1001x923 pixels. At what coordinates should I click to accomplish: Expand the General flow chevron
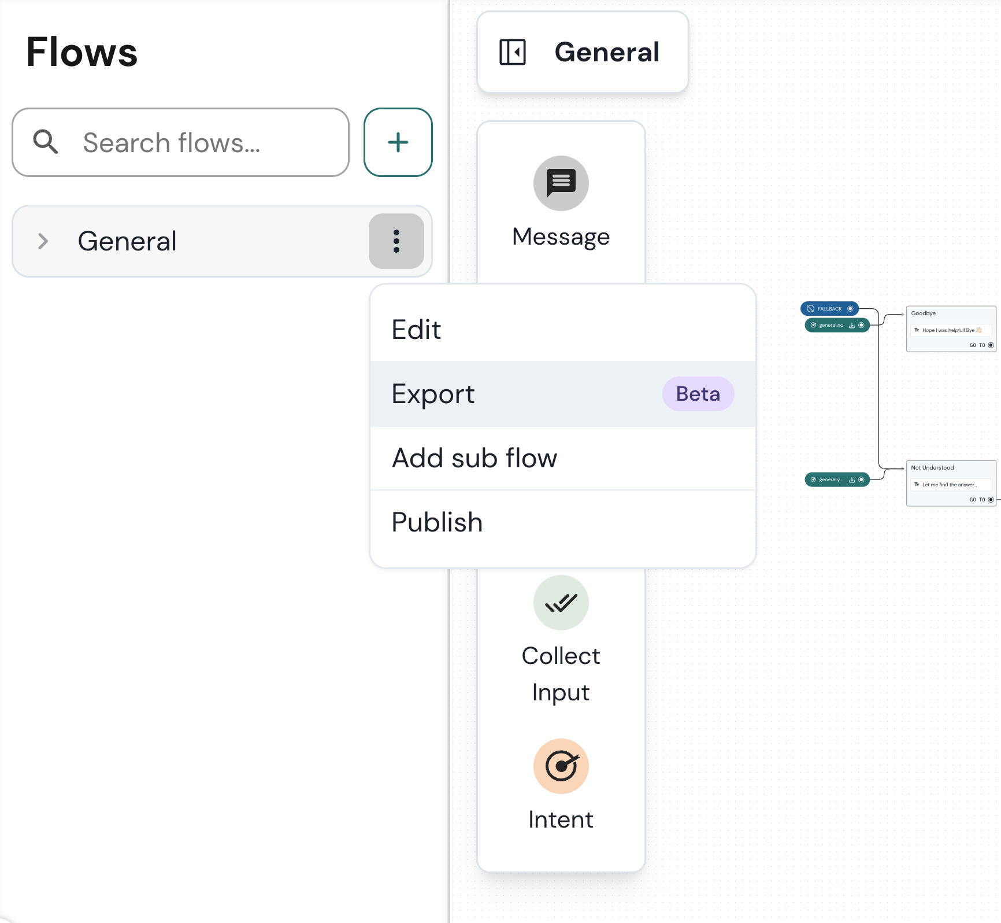43,241
